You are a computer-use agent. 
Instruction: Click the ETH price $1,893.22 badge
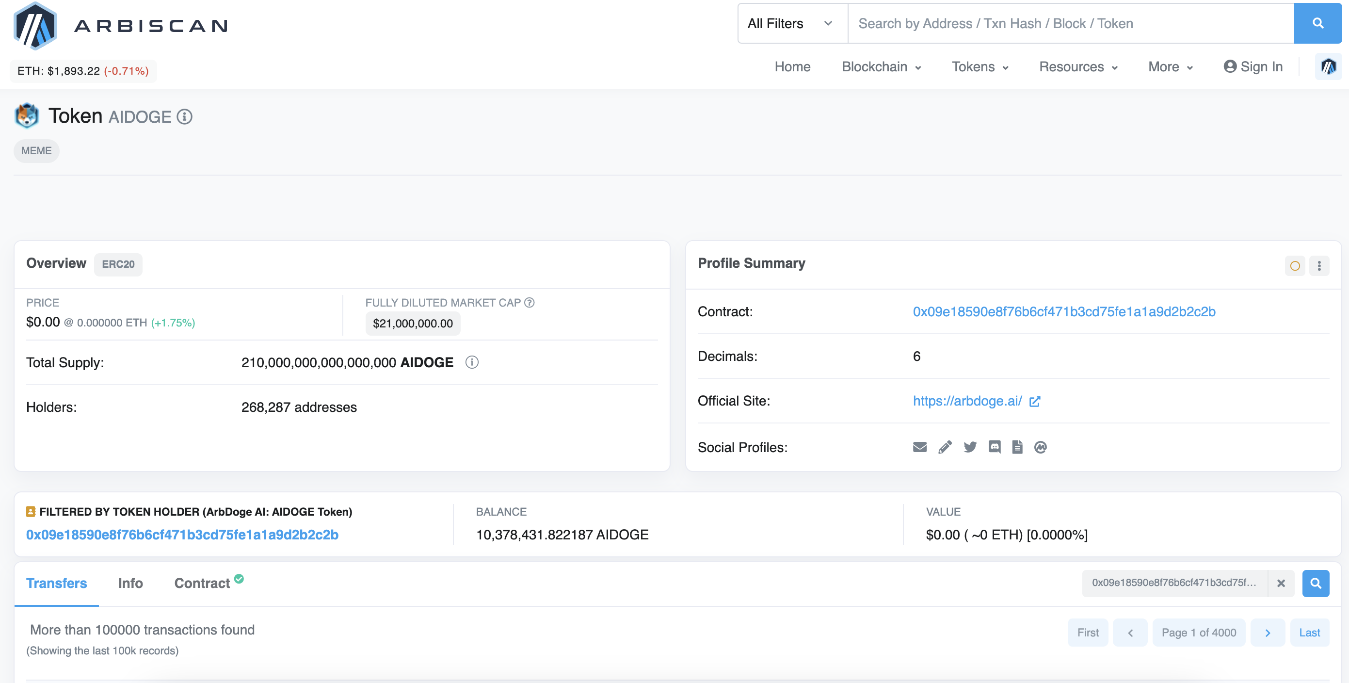click(83, 71)
